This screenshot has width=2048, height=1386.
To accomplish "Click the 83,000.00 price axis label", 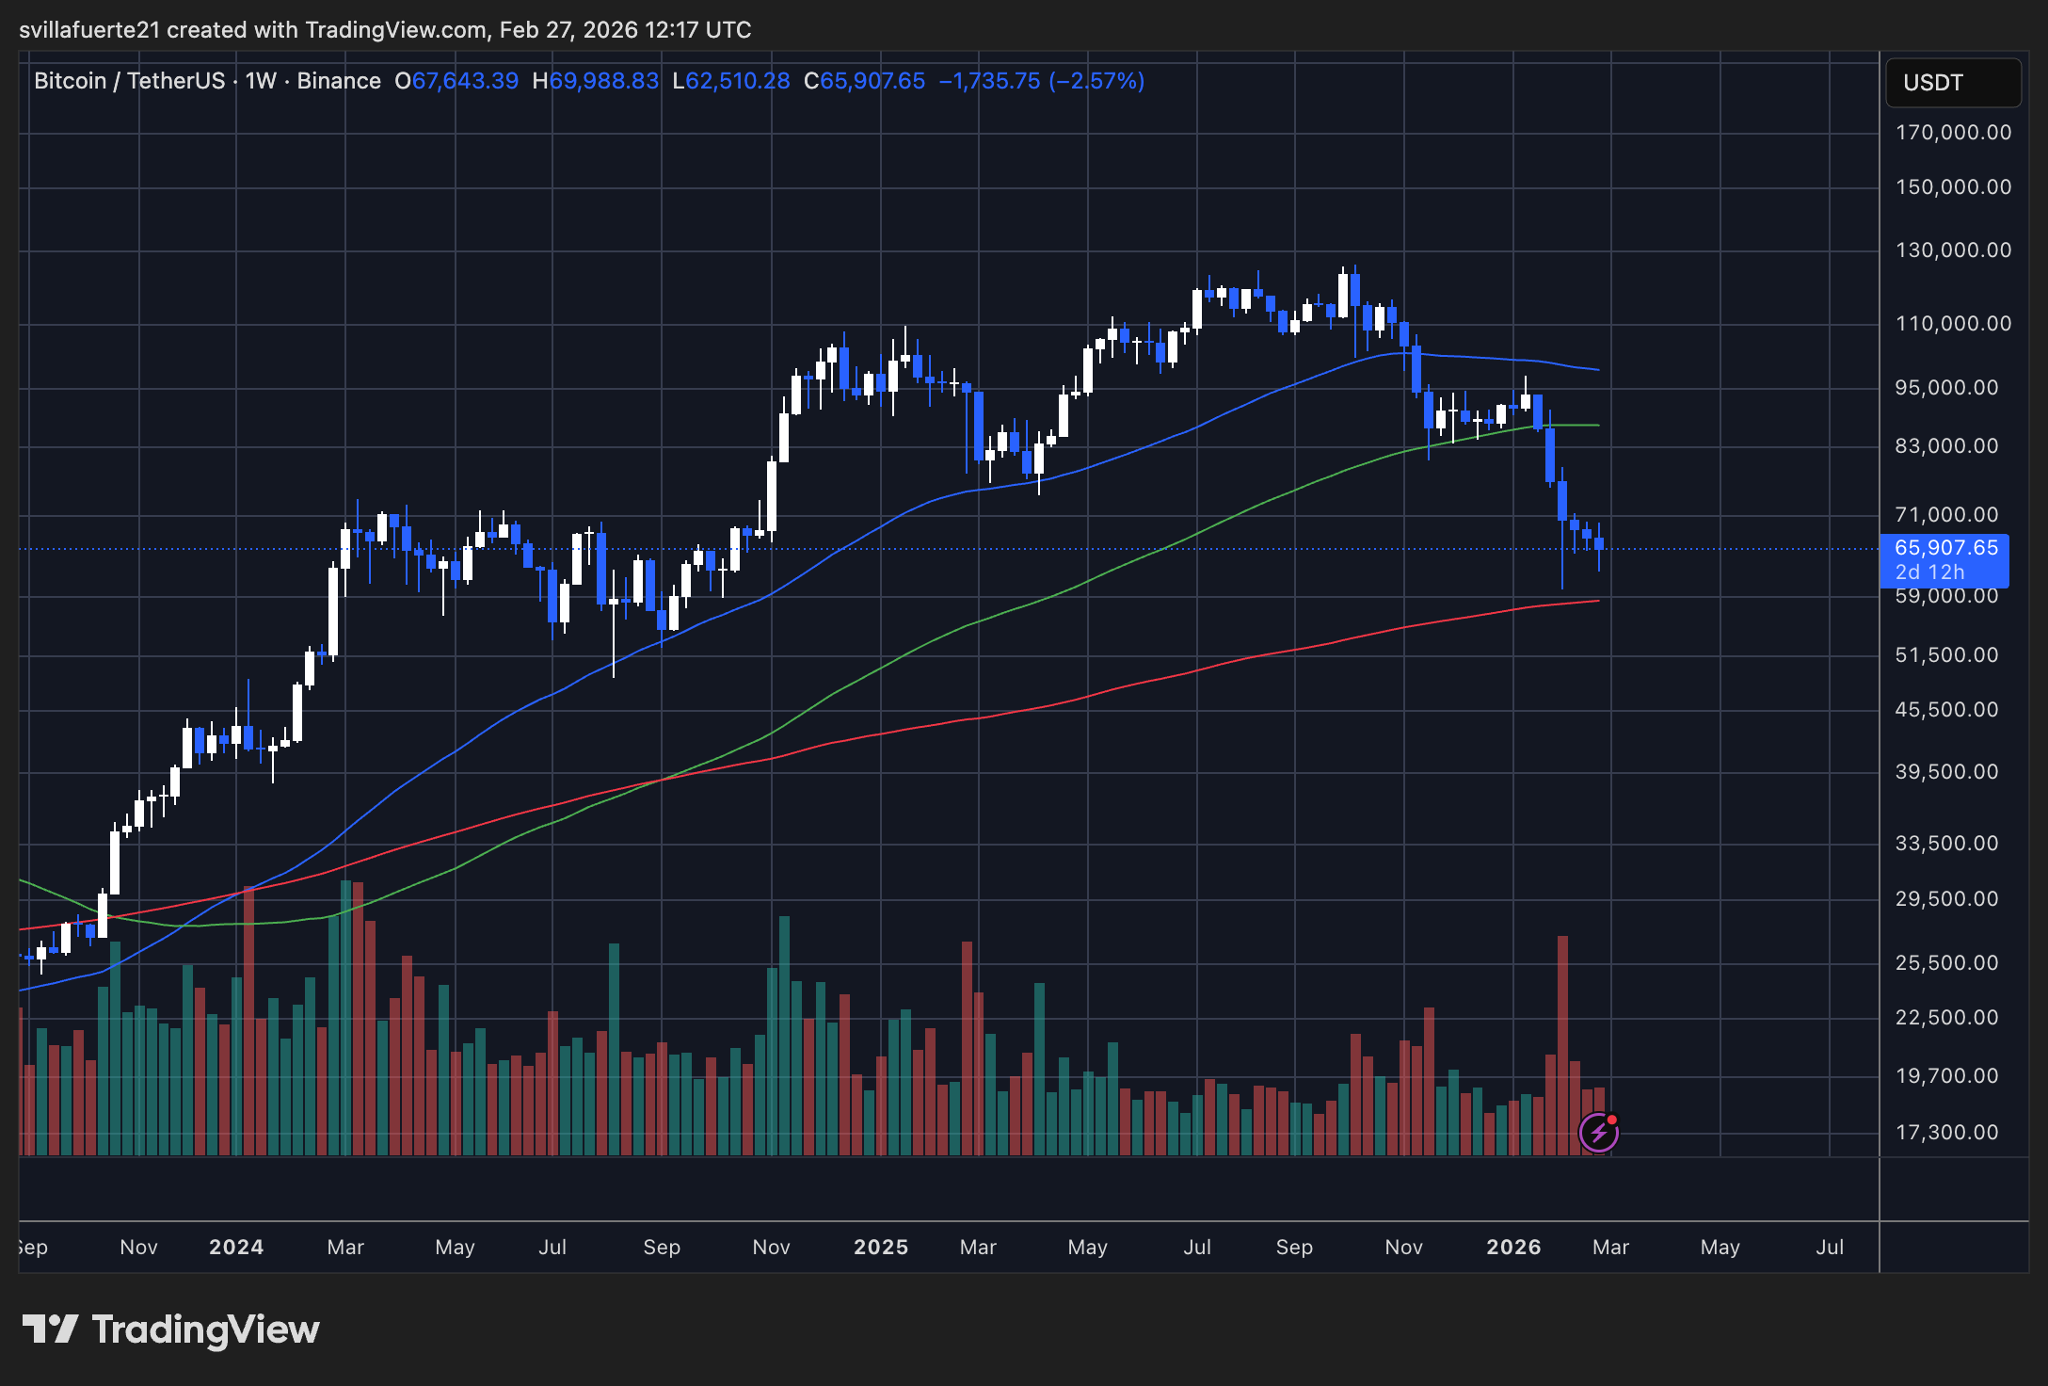I will [1946, 446].
